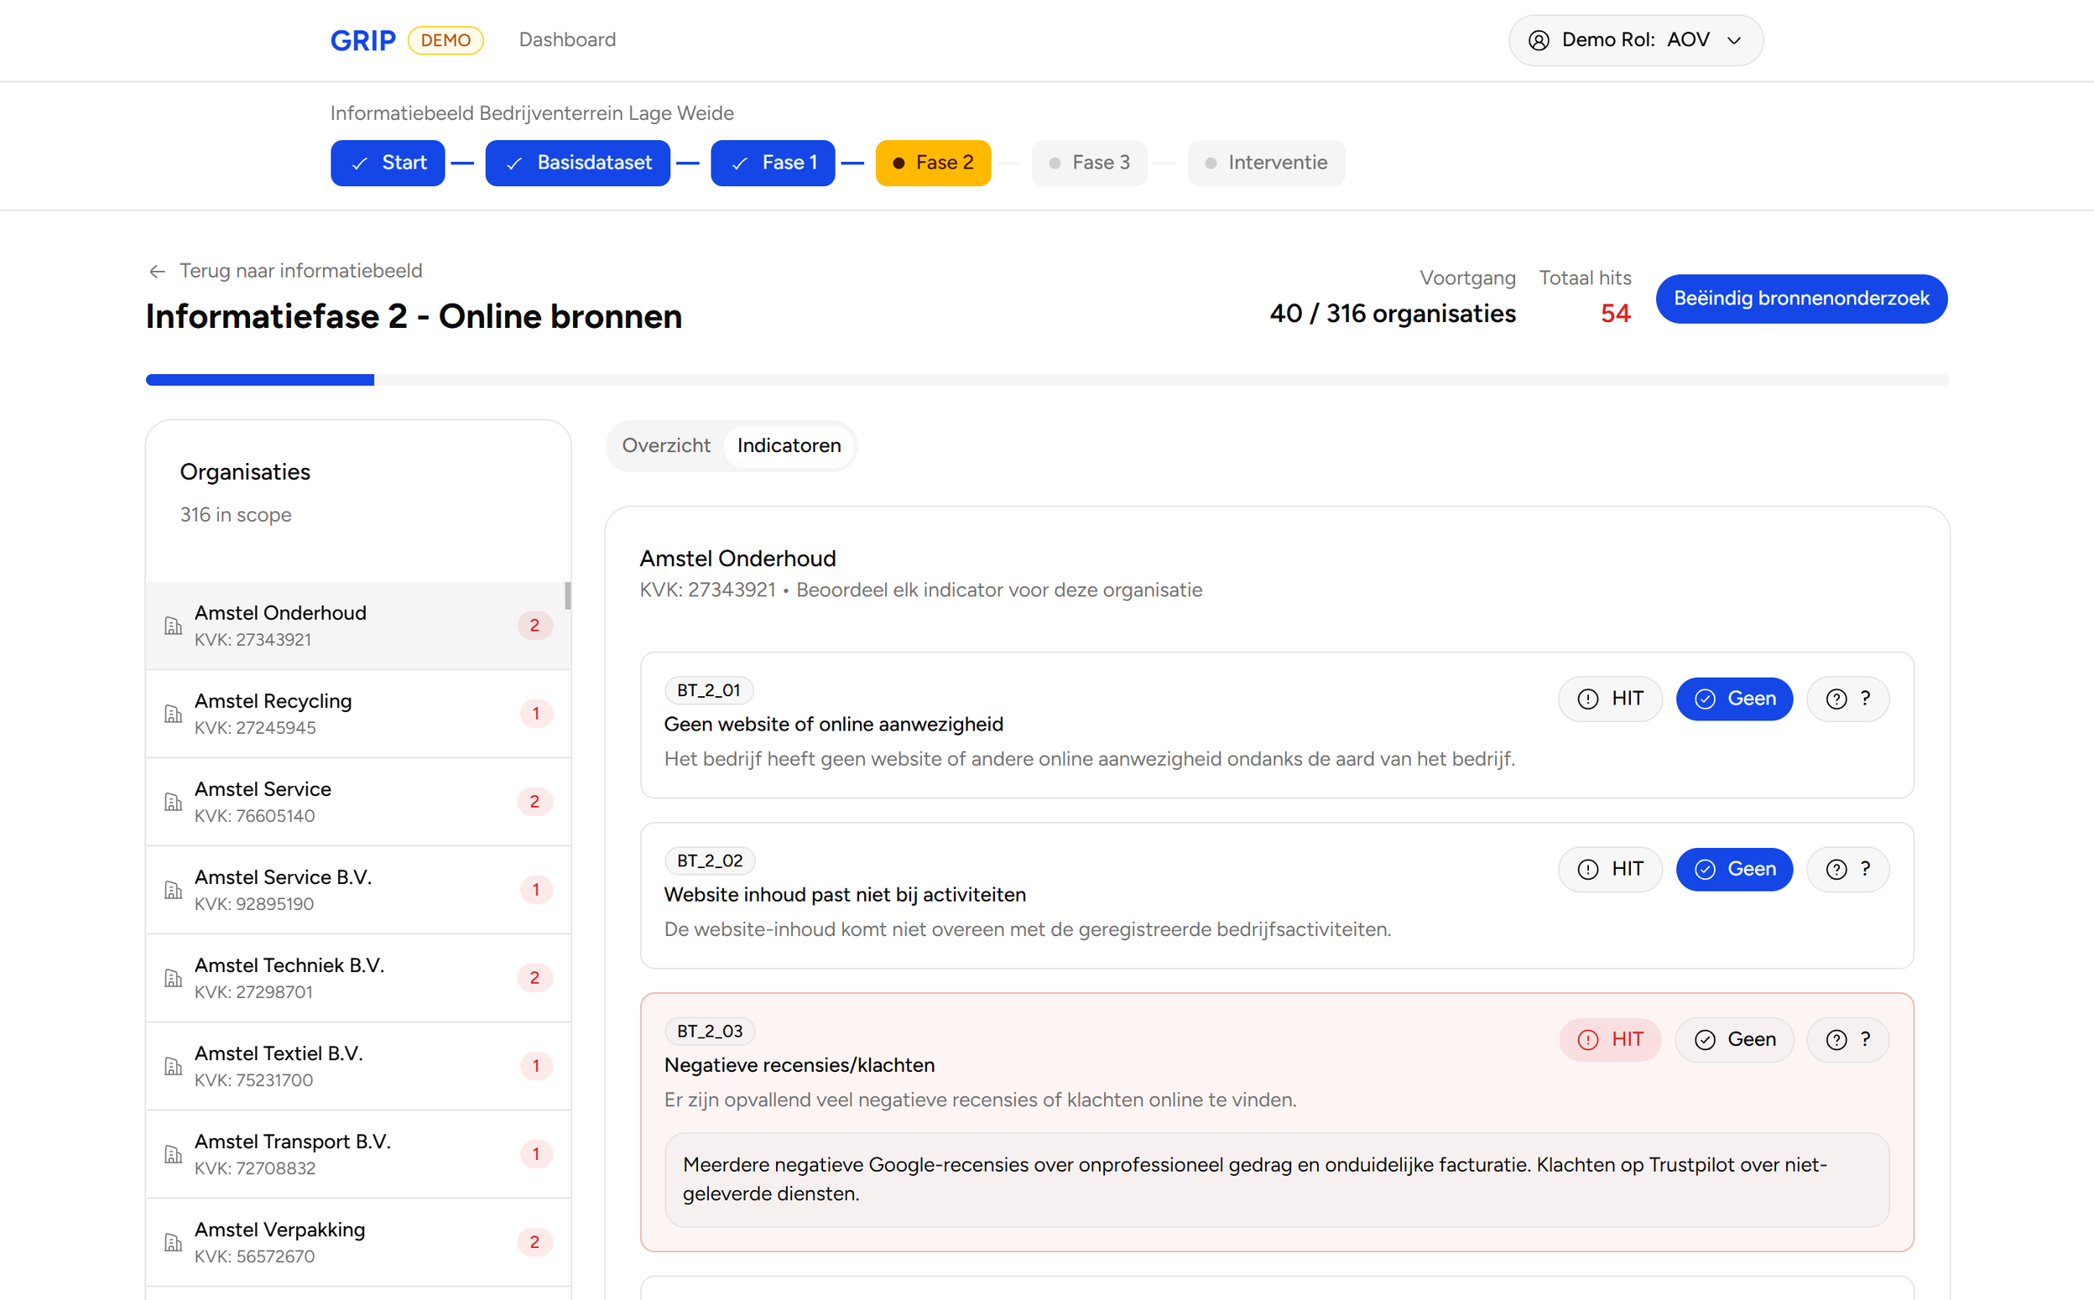Click the back arrow beside Terug naar informatiebeeld

tap(158, 271)
